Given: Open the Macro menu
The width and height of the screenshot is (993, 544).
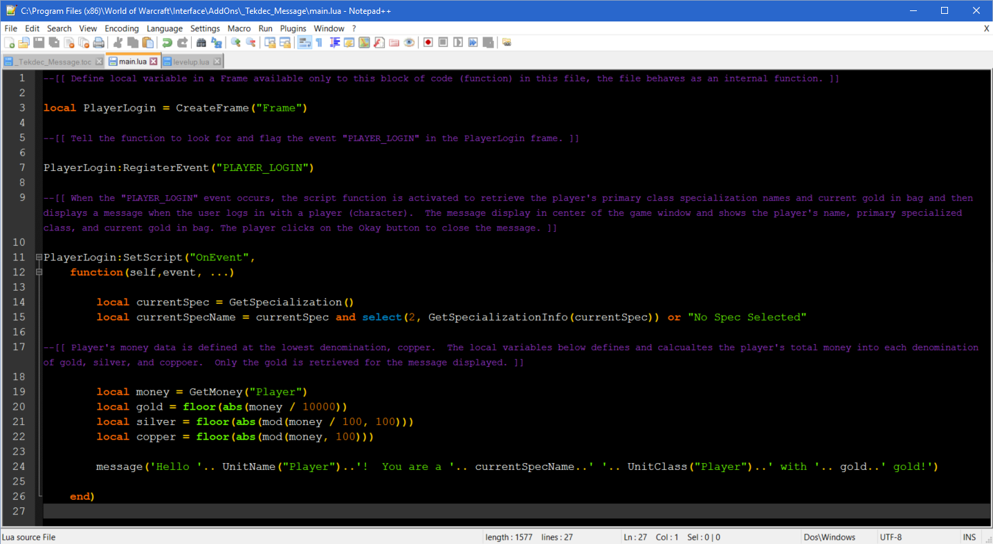Looking at the screenshot, I should pos(239,28).
